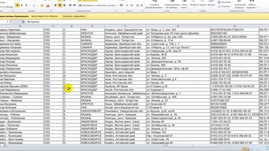The width and height of the screenshot is (269, 151).
Task: Open merge and center dropdown arrow
Action: tap(116, 5)
